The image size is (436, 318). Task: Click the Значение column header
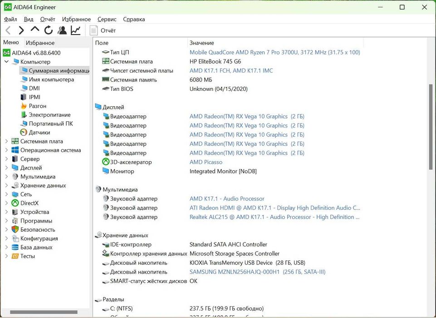[x=275, y=43]
